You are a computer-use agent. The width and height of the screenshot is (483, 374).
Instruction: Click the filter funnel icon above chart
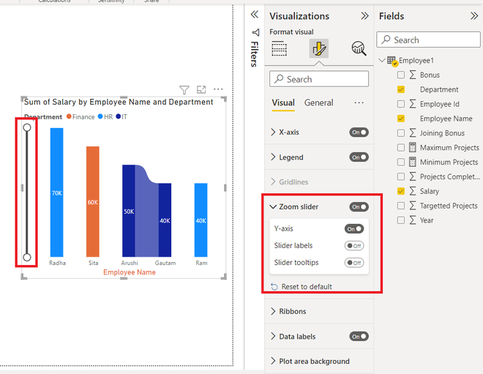[x=184, y=89]
